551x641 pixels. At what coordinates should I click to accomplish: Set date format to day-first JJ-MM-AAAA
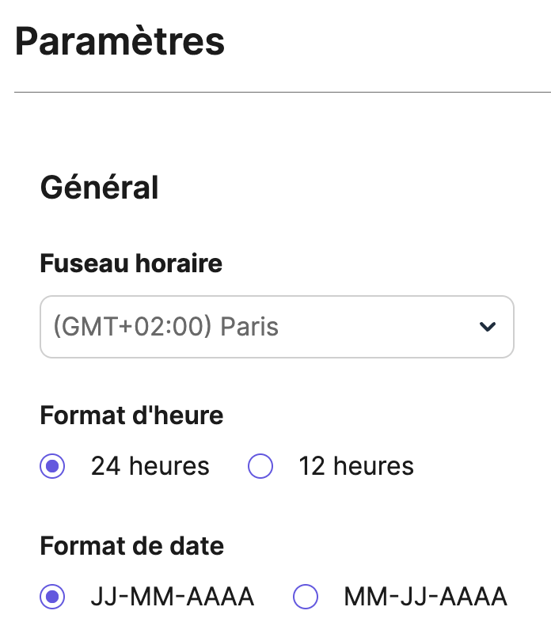coord(52,597)
